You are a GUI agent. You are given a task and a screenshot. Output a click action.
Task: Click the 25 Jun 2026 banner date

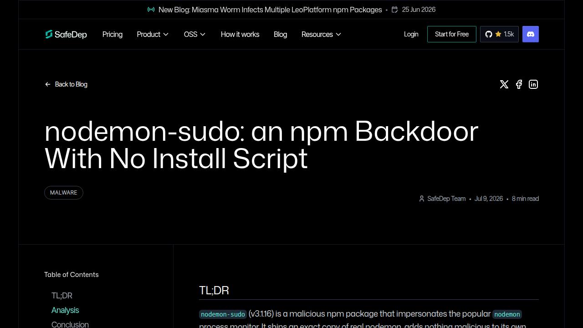point(419,10)
